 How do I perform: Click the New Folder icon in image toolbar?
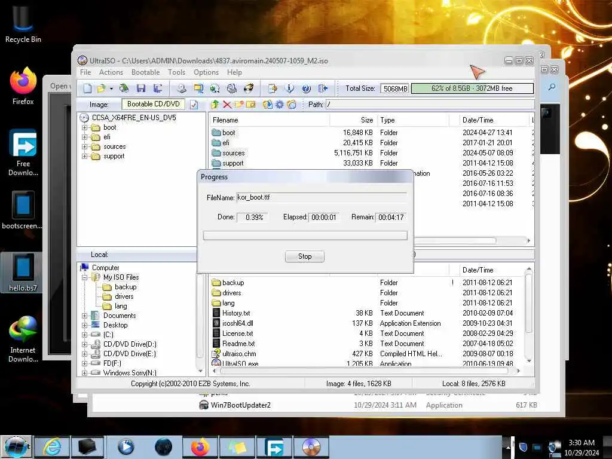(x=239, y=105)
